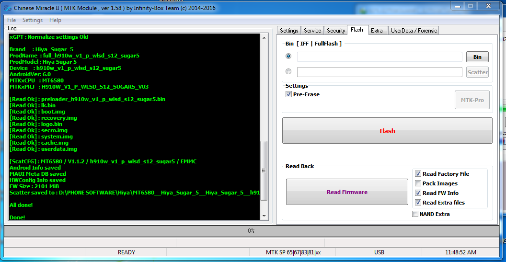Viewport: 506px width, 262px height.
Task: Switch to the Settings tab
Action: click(289, 30)
